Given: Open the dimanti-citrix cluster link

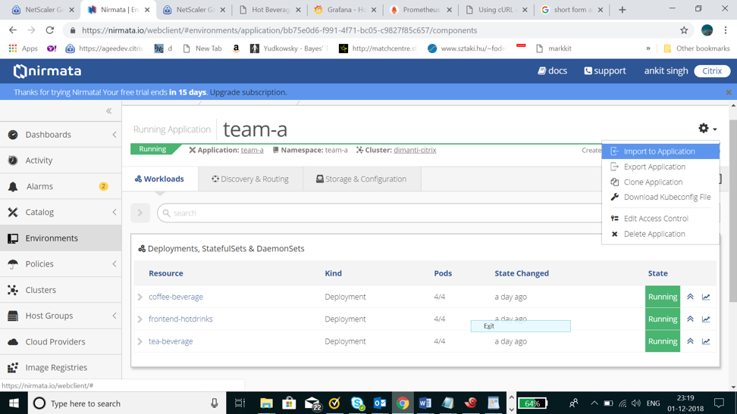Looking at the screenshot, I should (415, 150).
